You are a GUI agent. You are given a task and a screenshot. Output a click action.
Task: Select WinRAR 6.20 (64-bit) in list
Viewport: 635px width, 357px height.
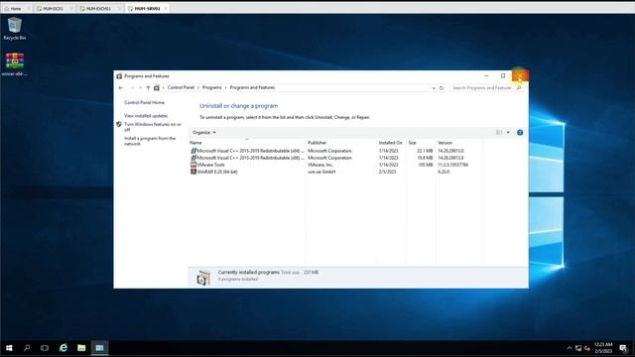[336, 172]
